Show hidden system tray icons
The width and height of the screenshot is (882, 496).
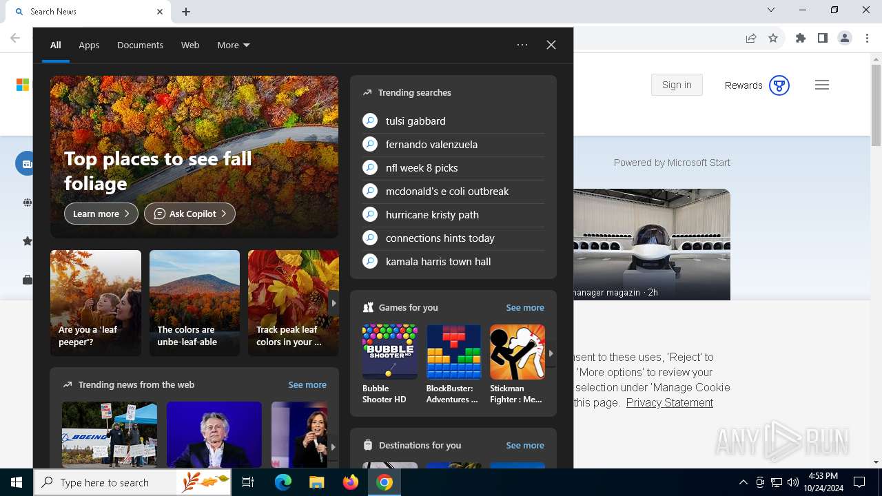(x=743, y=482)
